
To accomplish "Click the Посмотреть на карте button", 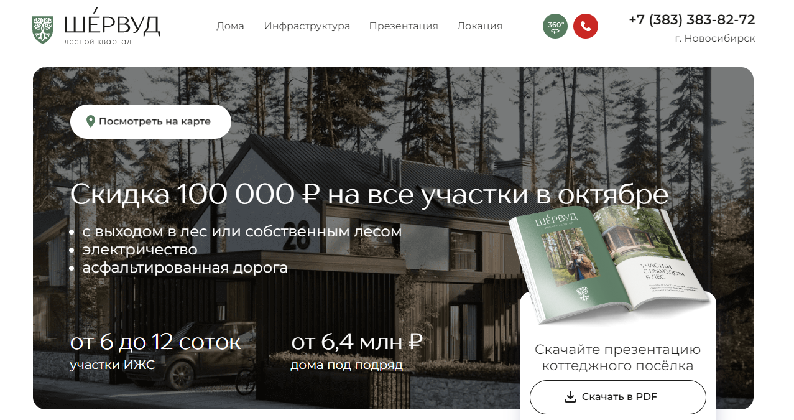I will pyautogui.click(x=150, y=121).
